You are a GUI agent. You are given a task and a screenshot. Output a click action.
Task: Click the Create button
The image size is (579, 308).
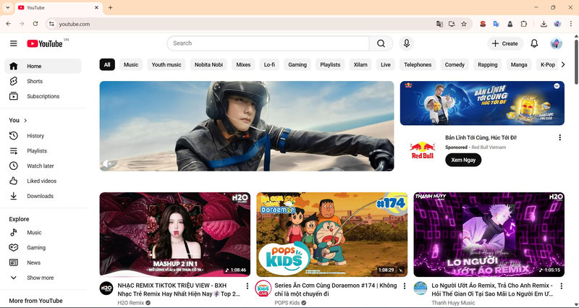point(505,43)
